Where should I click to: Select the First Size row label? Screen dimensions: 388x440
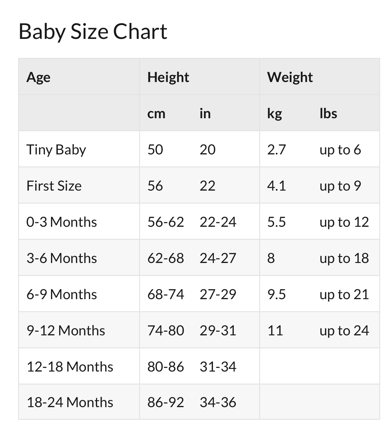tap(54, 186)
